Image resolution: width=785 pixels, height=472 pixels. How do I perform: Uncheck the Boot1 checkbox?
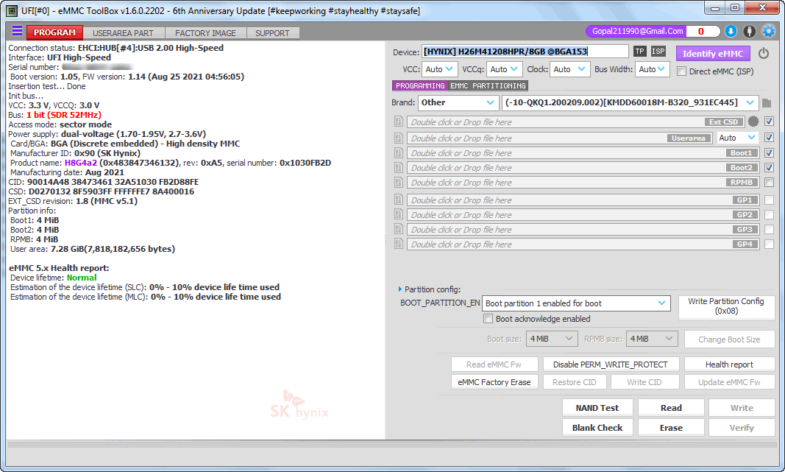(770, 153)
